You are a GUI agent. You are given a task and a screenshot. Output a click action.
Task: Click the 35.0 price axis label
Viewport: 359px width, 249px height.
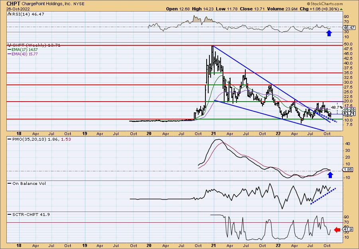[348, 73]
